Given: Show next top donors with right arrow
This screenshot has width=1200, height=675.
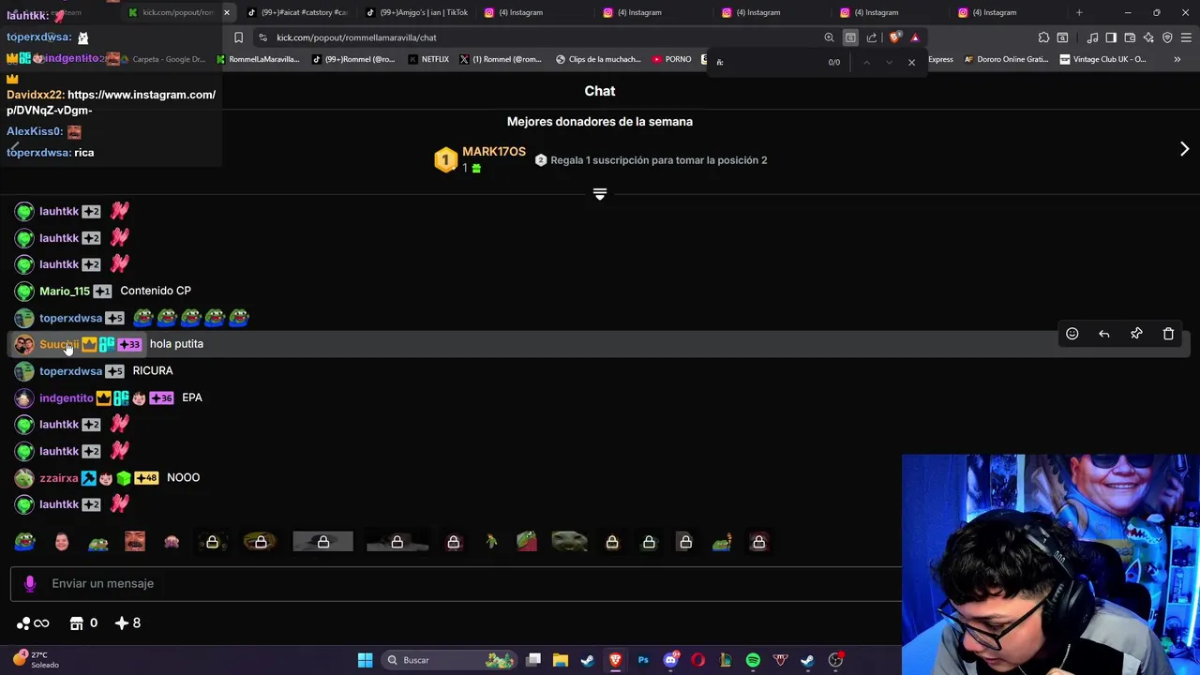Looking at the screenshot, I should coord(1184,149).
